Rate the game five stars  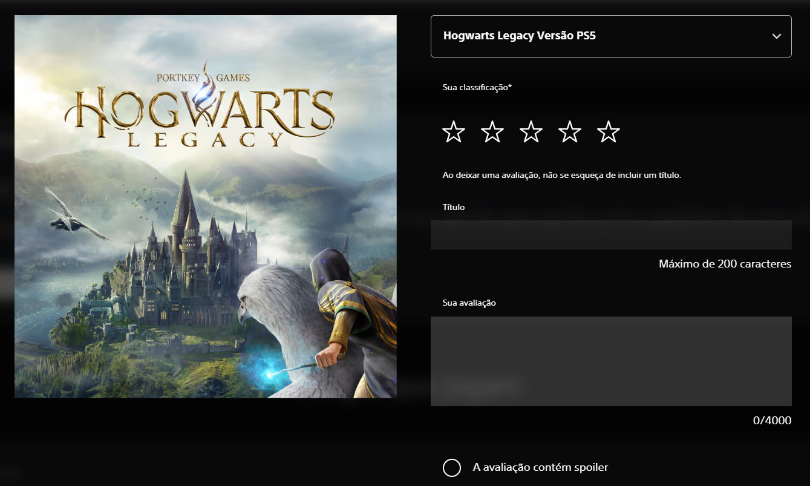[x=609, y=131]
